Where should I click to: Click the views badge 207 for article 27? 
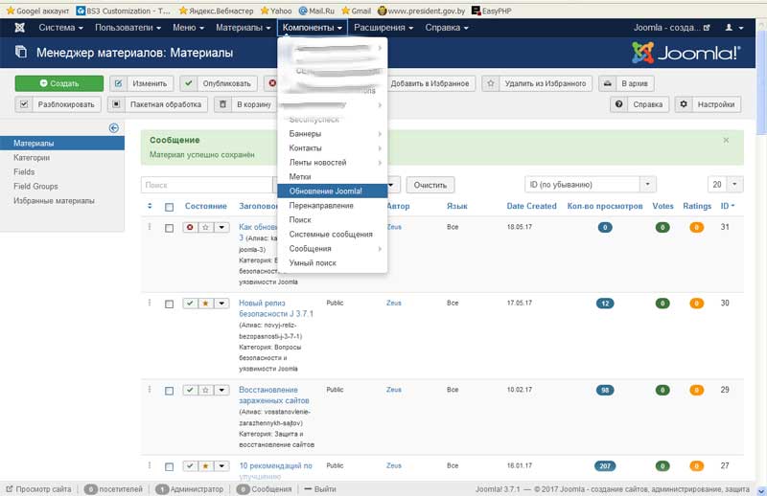[605, 466]
